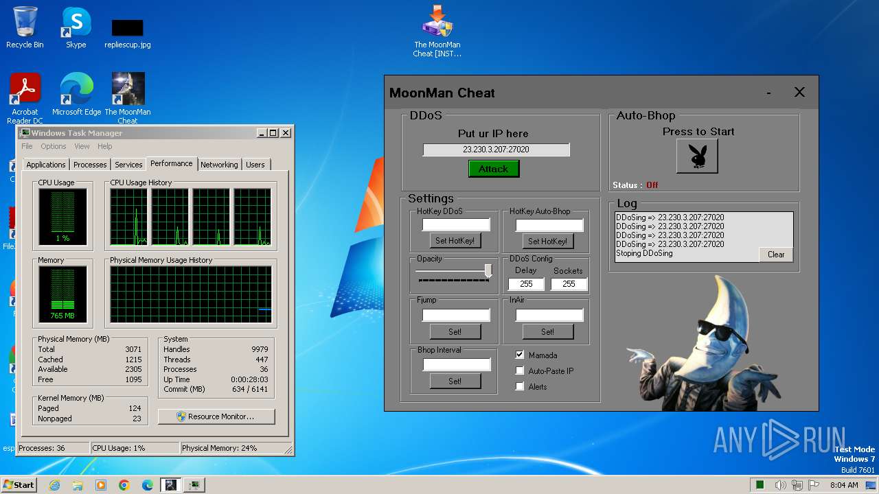
Task: Open Resource Monitor from Task Manager
Action: point(216,416)
